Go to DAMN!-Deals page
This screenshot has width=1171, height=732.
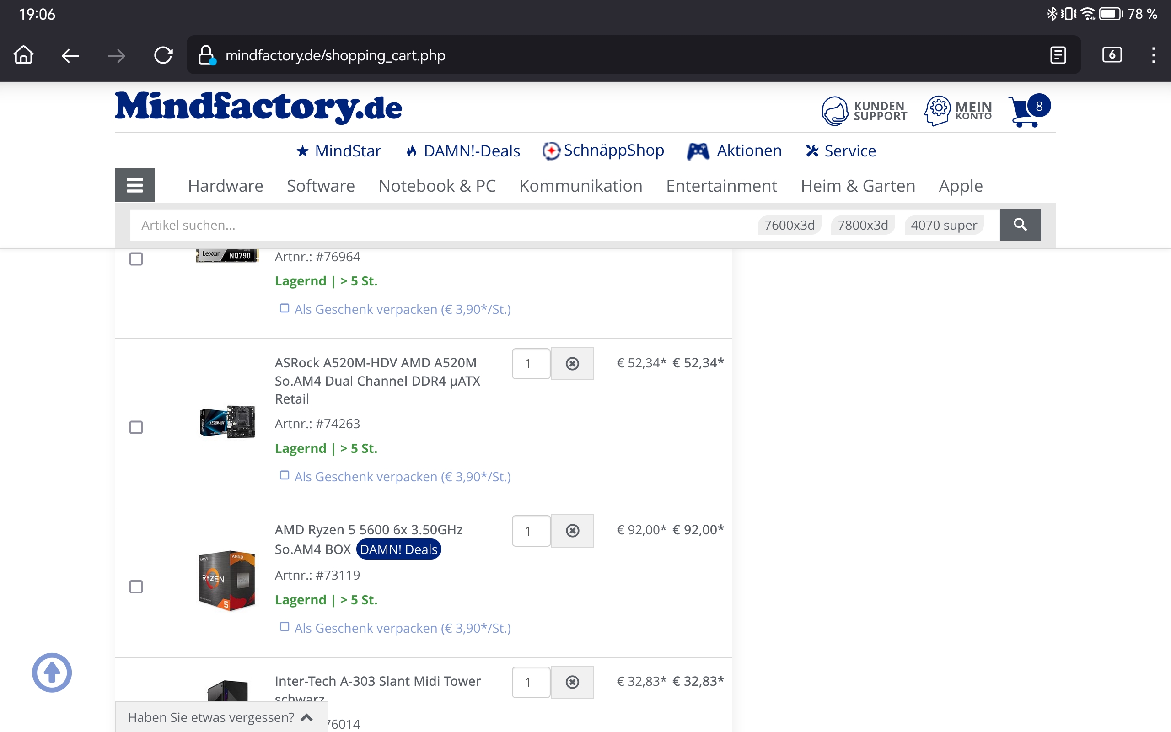pyautogui.click(x=463, y=151)
